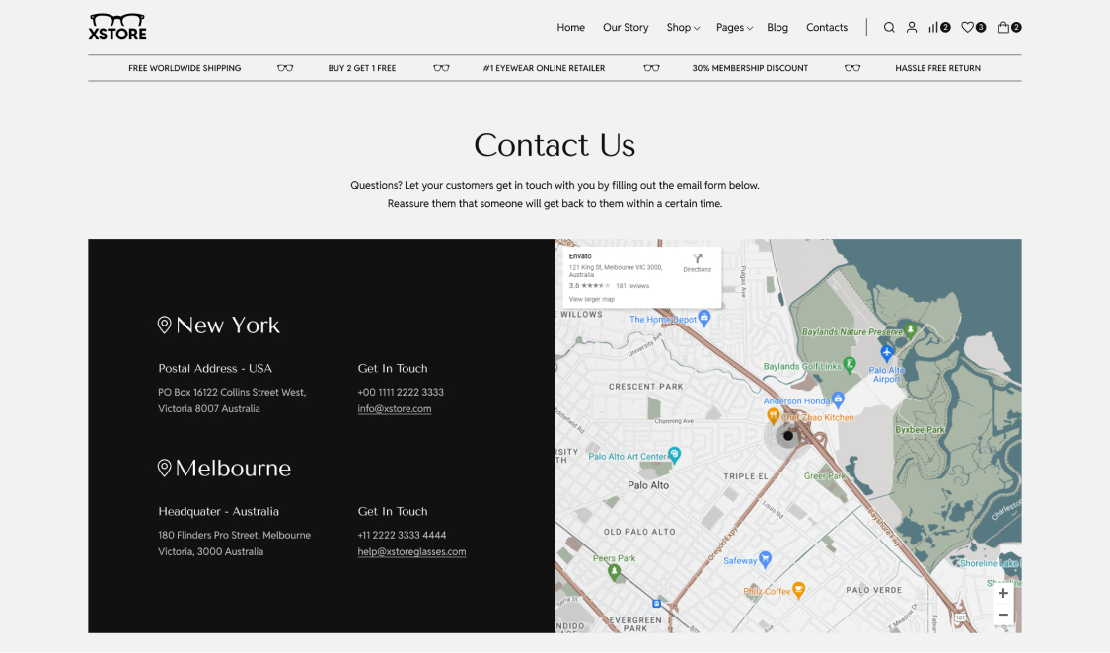Zoom out on the map

pos(1002,616)
